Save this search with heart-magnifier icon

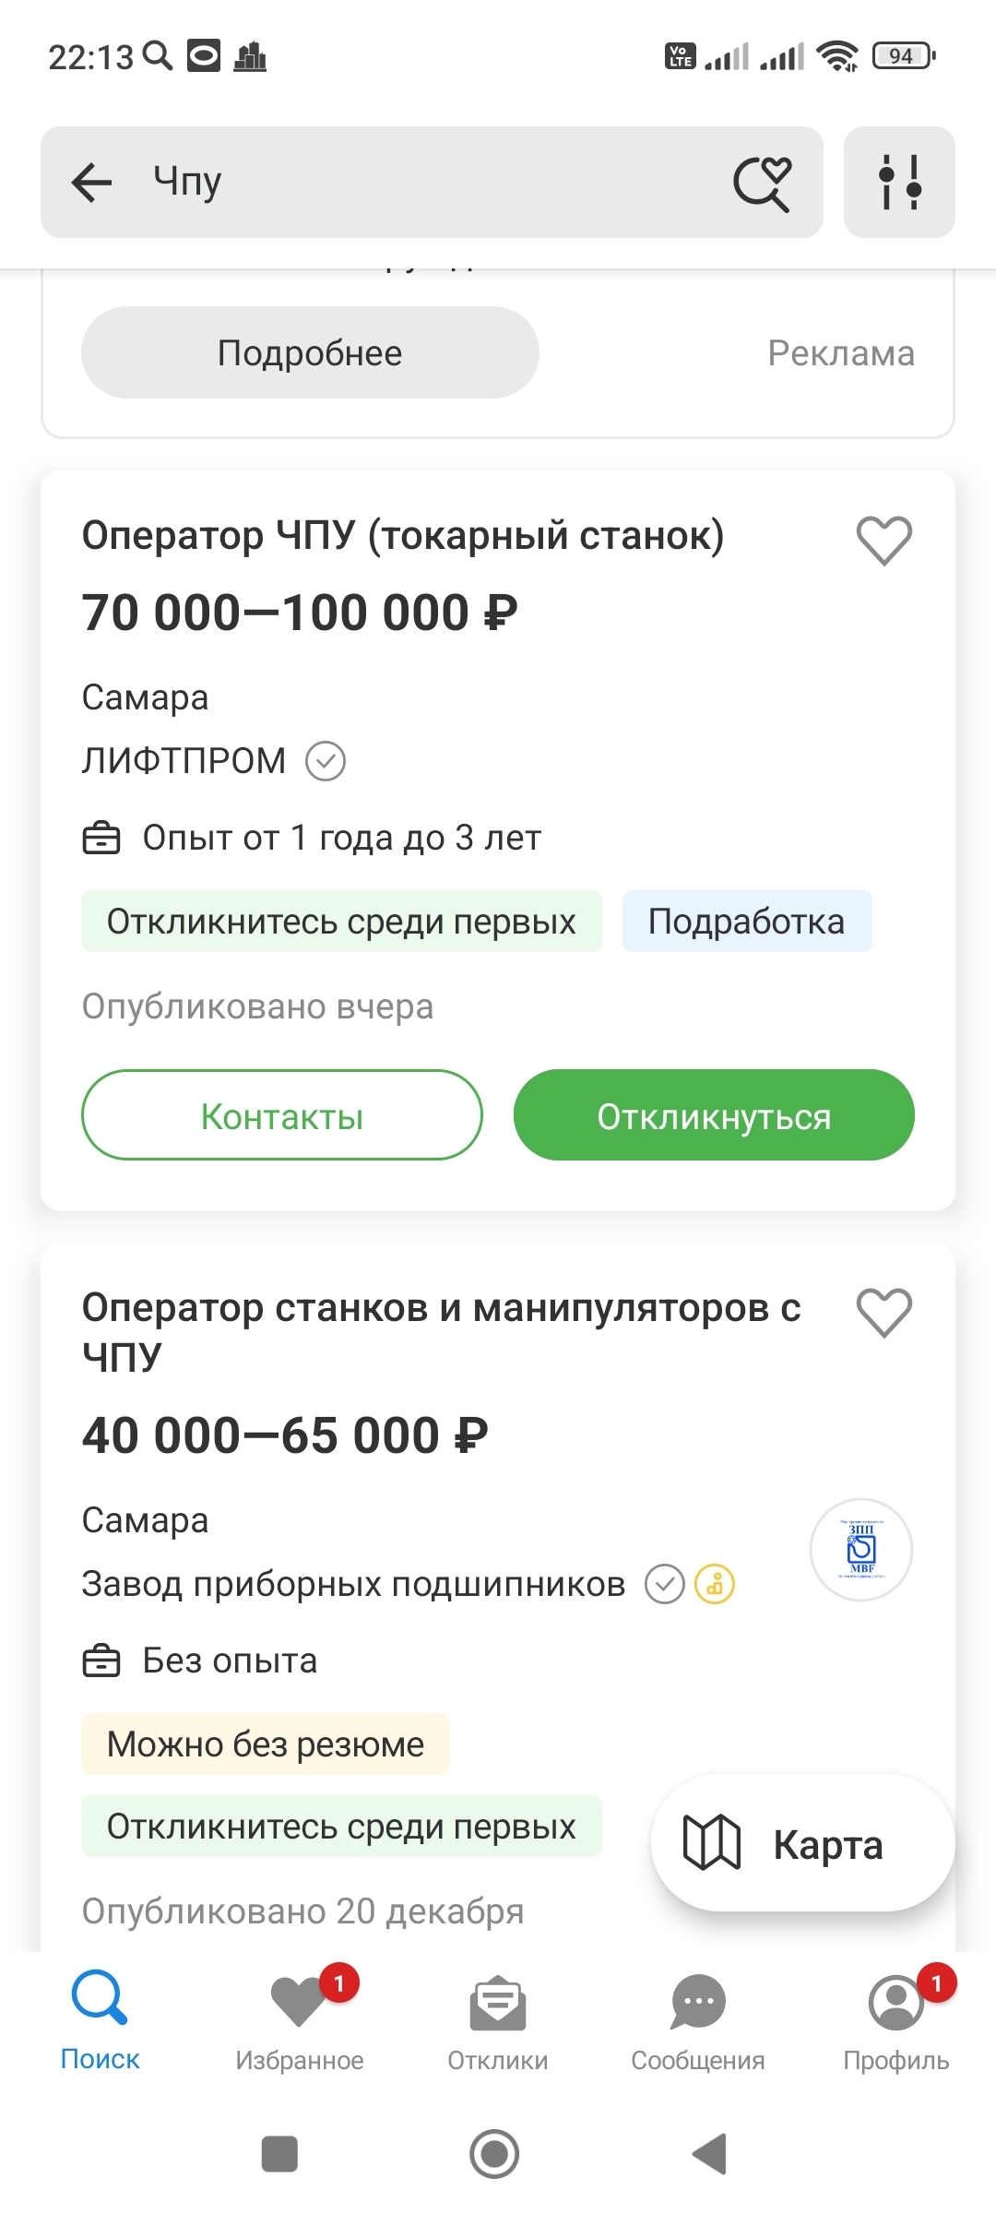tap(762, 183)
